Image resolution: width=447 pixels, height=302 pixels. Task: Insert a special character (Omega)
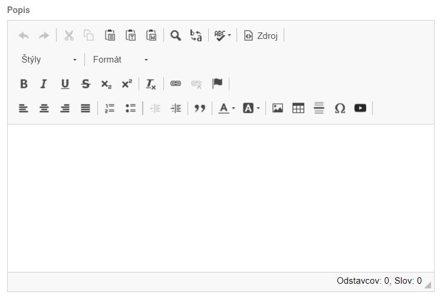coord(340,108)
